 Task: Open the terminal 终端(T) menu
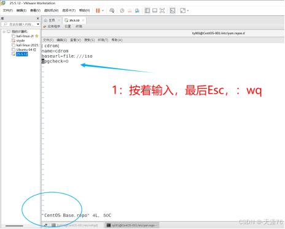click(103, 40)
